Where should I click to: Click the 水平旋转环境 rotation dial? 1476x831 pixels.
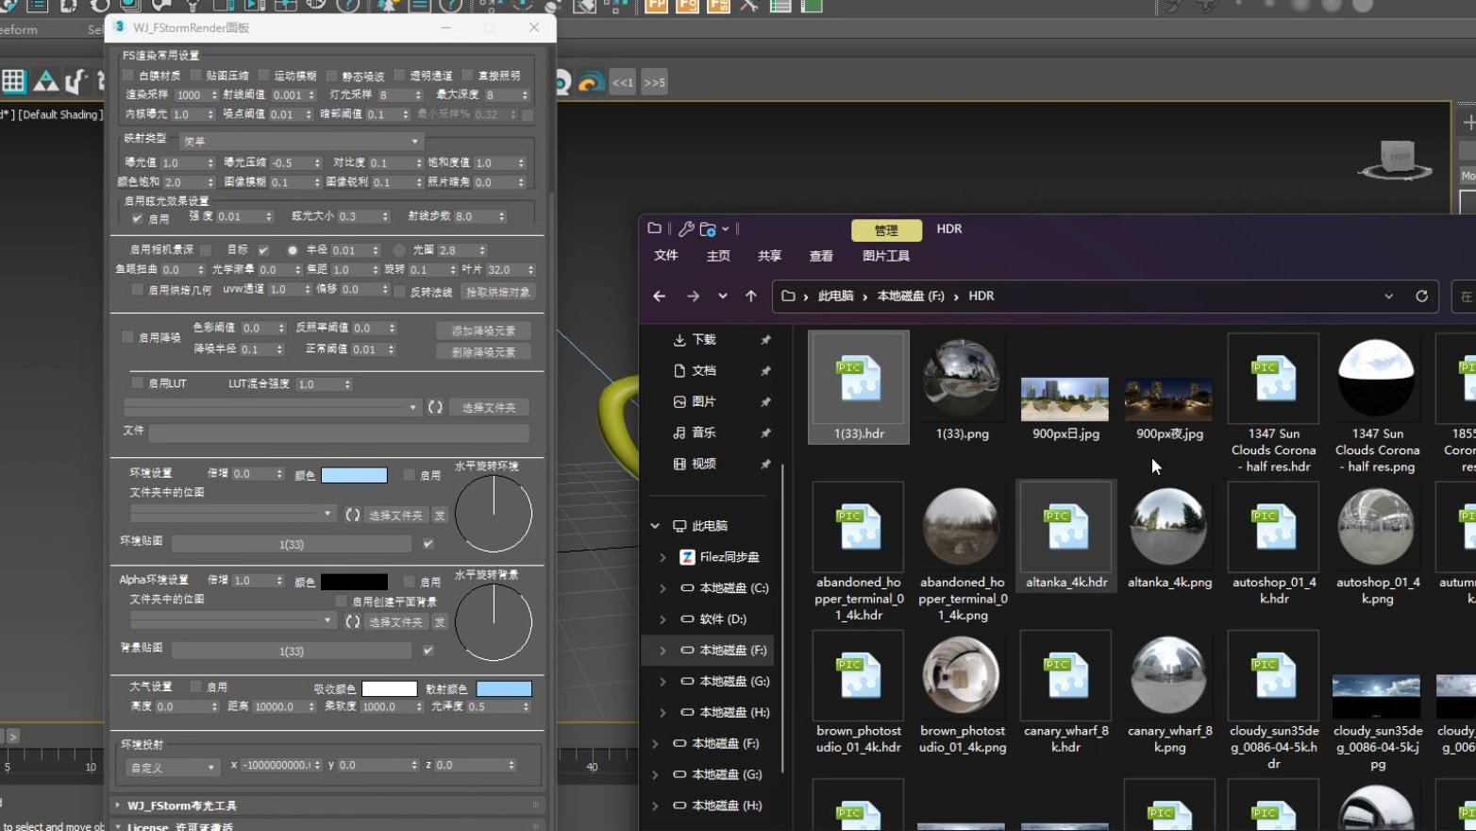pyautogui.click(x=493, y=514)
